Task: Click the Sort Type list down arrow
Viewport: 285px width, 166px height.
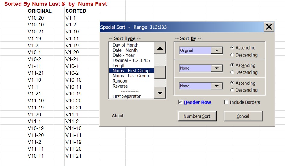Action: [160, 93]
